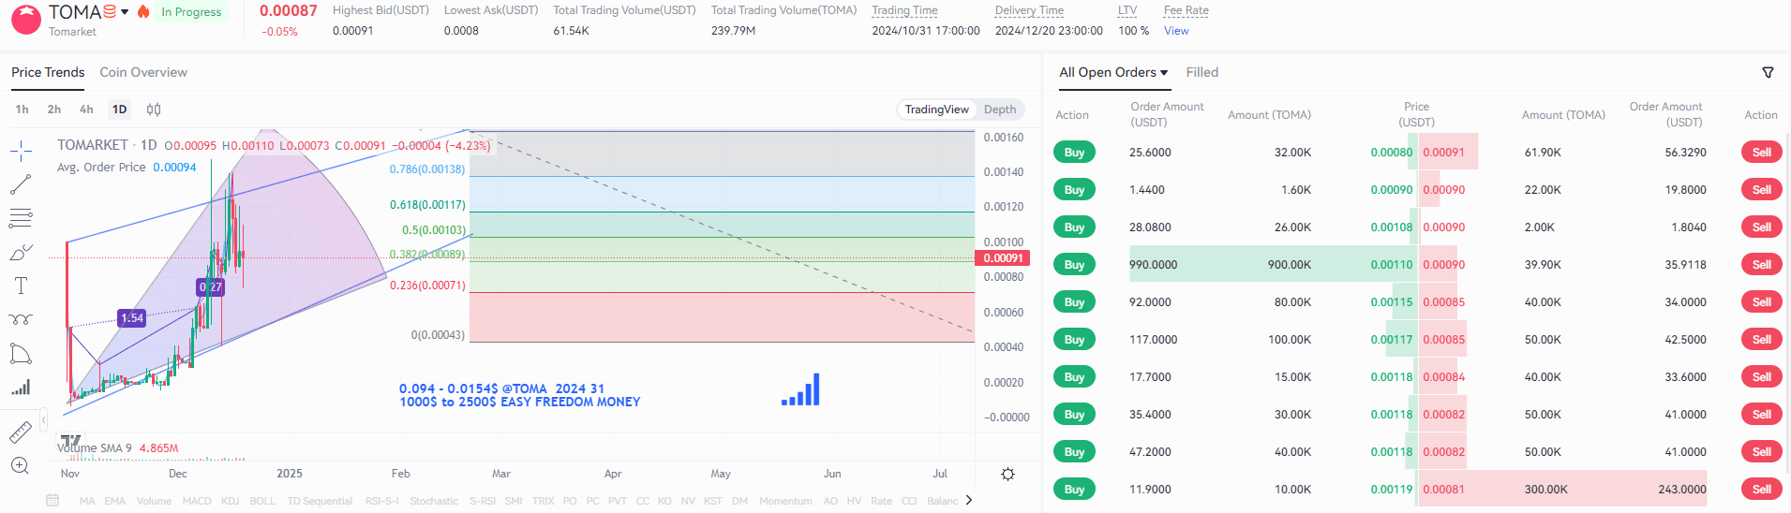Click the Avg. Order Price 0.00094 value

coord(174,168)
